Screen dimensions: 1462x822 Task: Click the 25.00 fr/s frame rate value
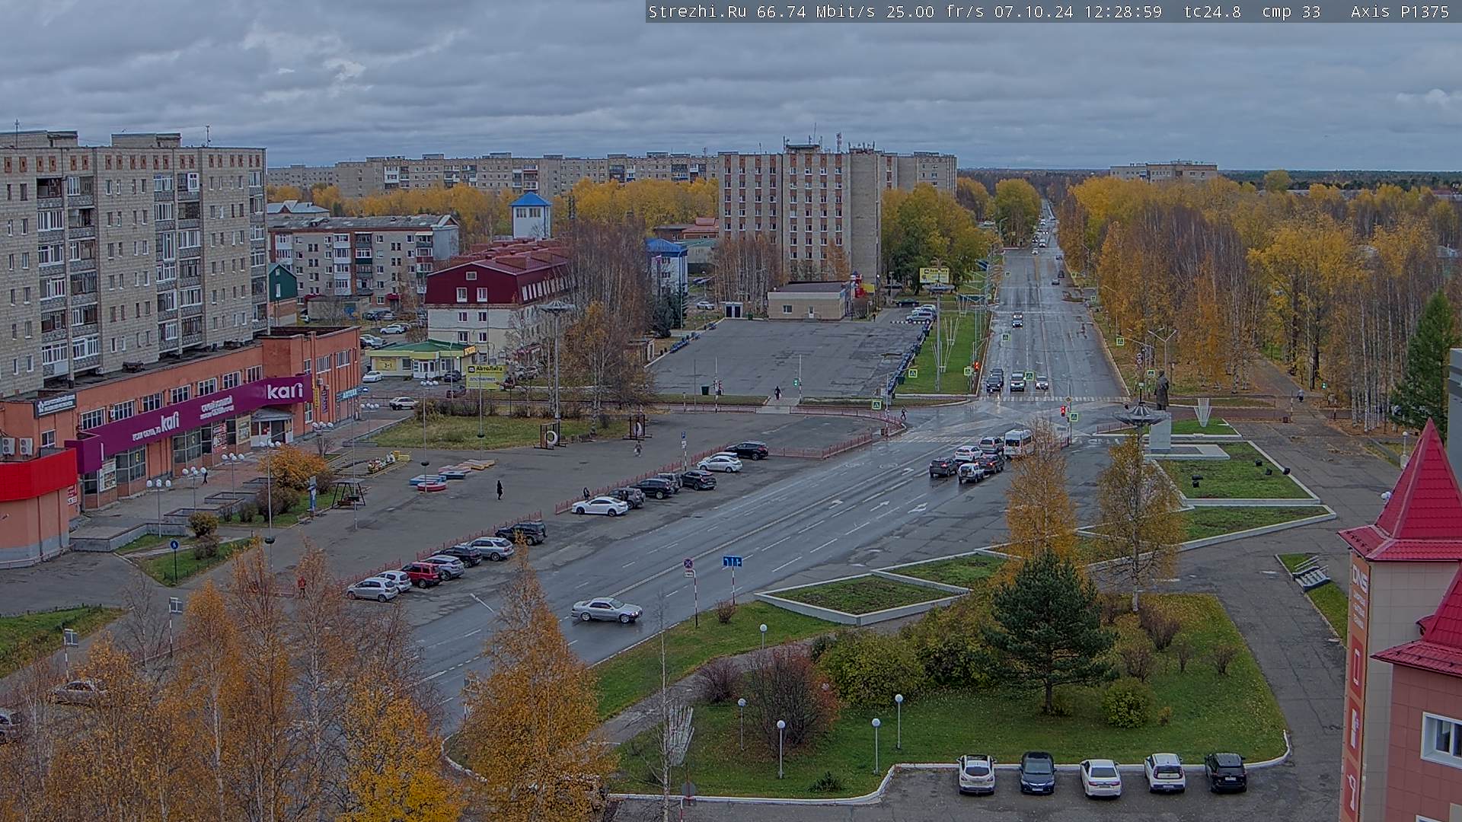(935, 11)
